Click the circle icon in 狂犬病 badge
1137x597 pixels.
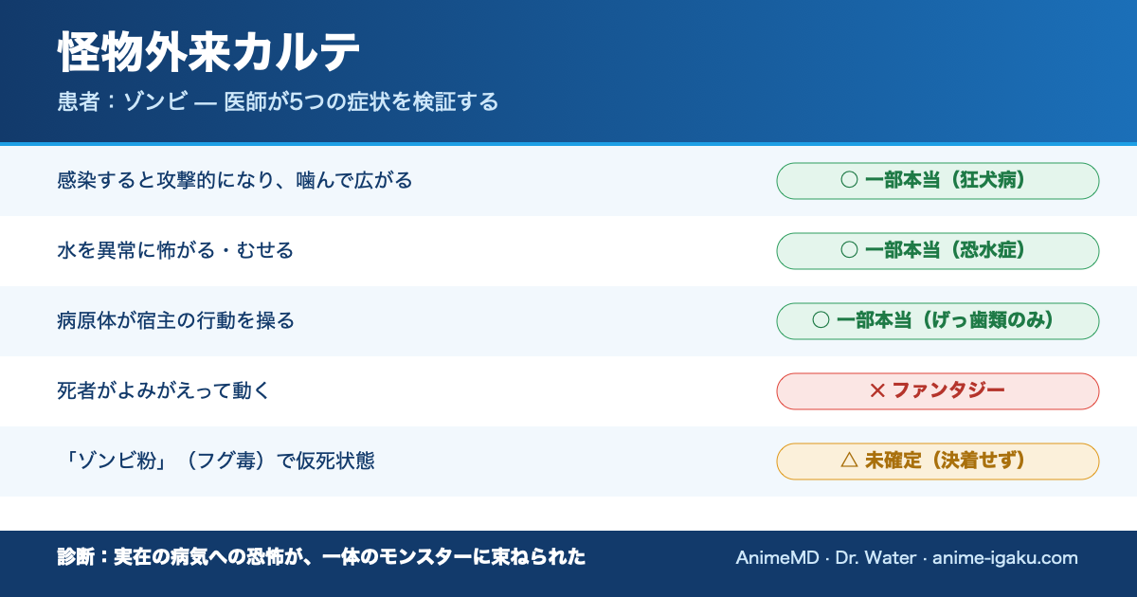click(850, 181)
